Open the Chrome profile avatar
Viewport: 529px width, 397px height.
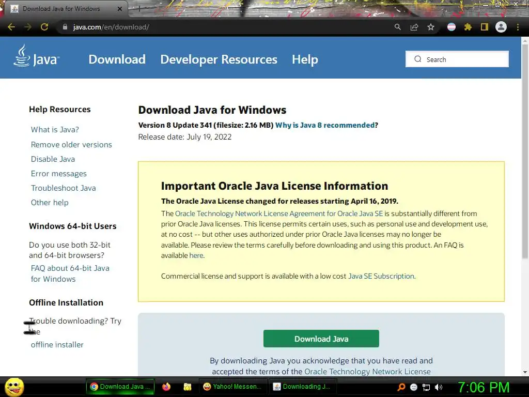pos(501,27)
